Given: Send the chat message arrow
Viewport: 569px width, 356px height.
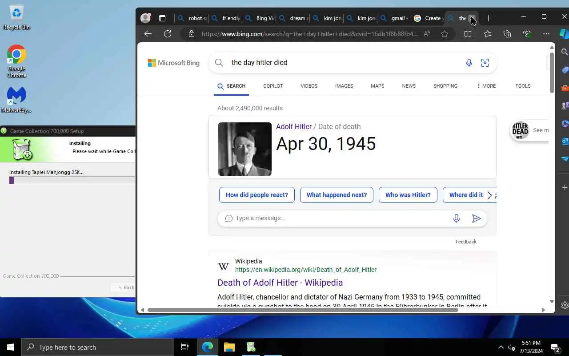Looking at the screenshot, I should (476, 218).
